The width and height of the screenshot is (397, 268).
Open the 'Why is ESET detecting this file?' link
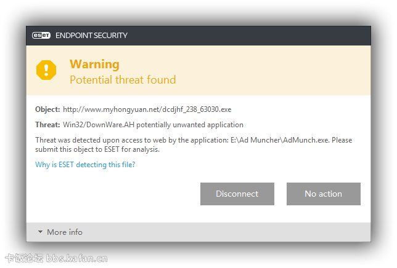[85, 164]
